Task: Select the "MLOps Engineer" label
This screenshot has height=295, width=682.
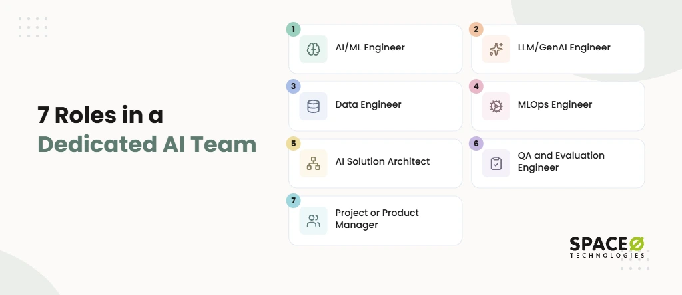Action: click(555, 104)
